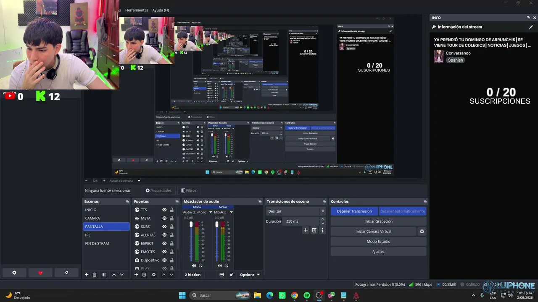
Task: Switch to the CAMARA scene
Action: (x=106, y=218)
